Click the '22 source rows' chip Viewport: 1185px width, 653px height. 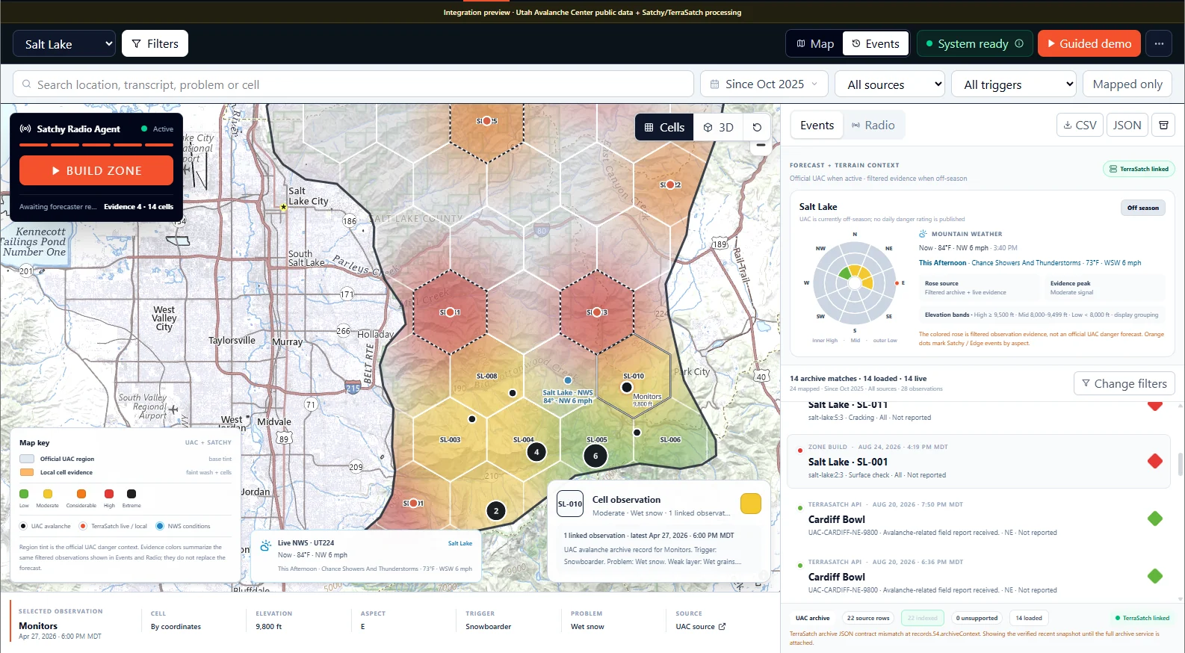(868, 618)
